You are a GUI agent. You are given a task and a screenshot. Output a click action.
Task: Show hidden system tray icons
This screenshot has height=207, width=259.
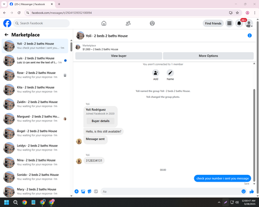(219, 202)
